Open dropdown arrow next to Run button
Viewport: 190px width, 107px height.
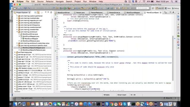pos(66,8)
